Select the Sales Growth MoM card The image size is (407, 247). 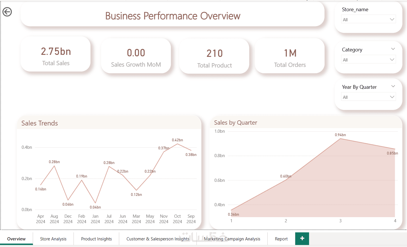136,56
